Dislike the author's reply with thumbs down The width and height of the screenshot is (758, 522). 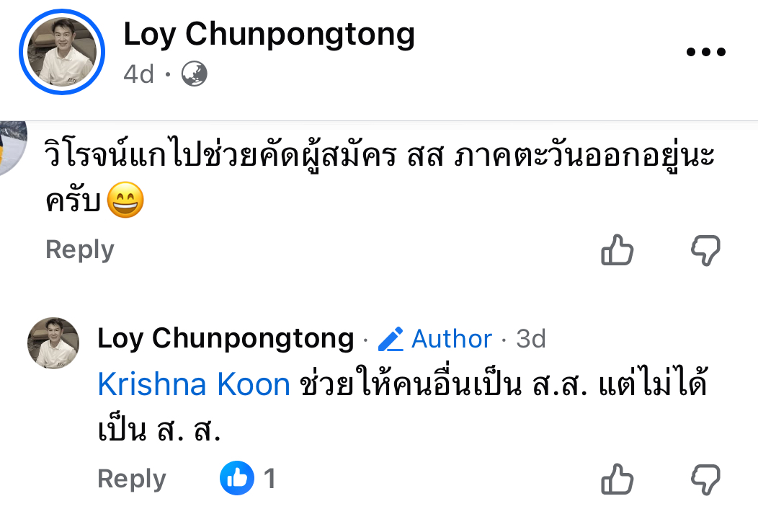[x=705, y=479]
